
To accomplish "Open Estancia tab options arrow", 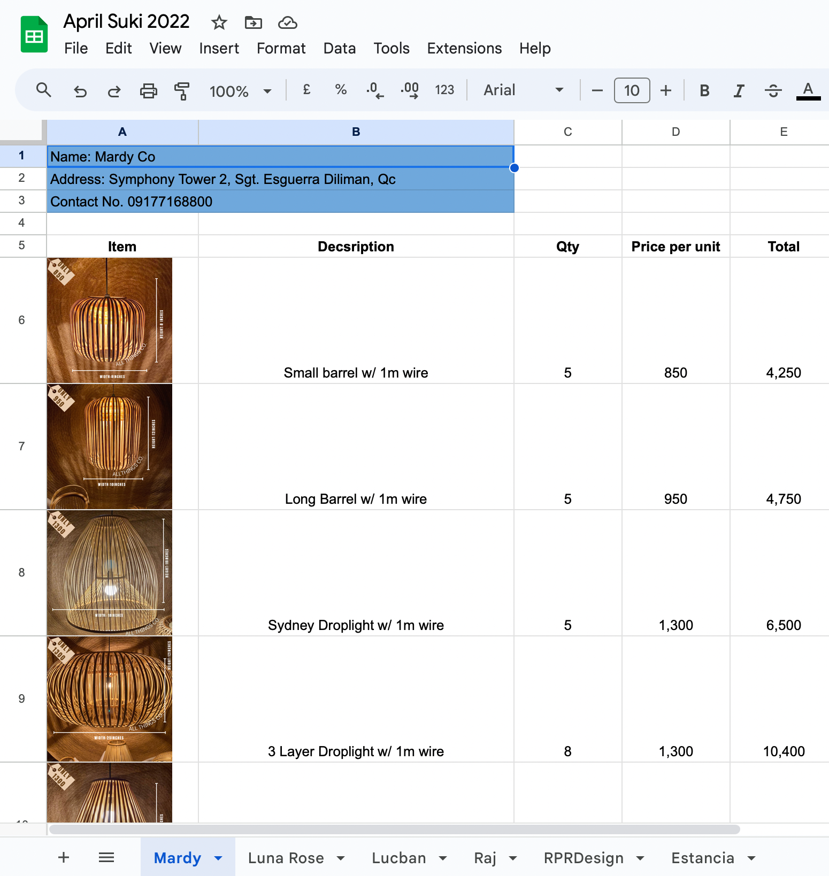I will pyautogui.click(x=751, y=858).
